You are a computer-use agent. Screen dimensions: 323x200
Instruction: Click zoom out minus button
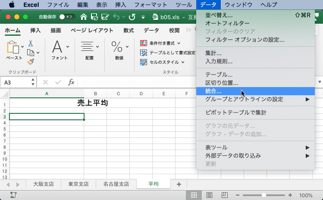(x=237, y=195)
